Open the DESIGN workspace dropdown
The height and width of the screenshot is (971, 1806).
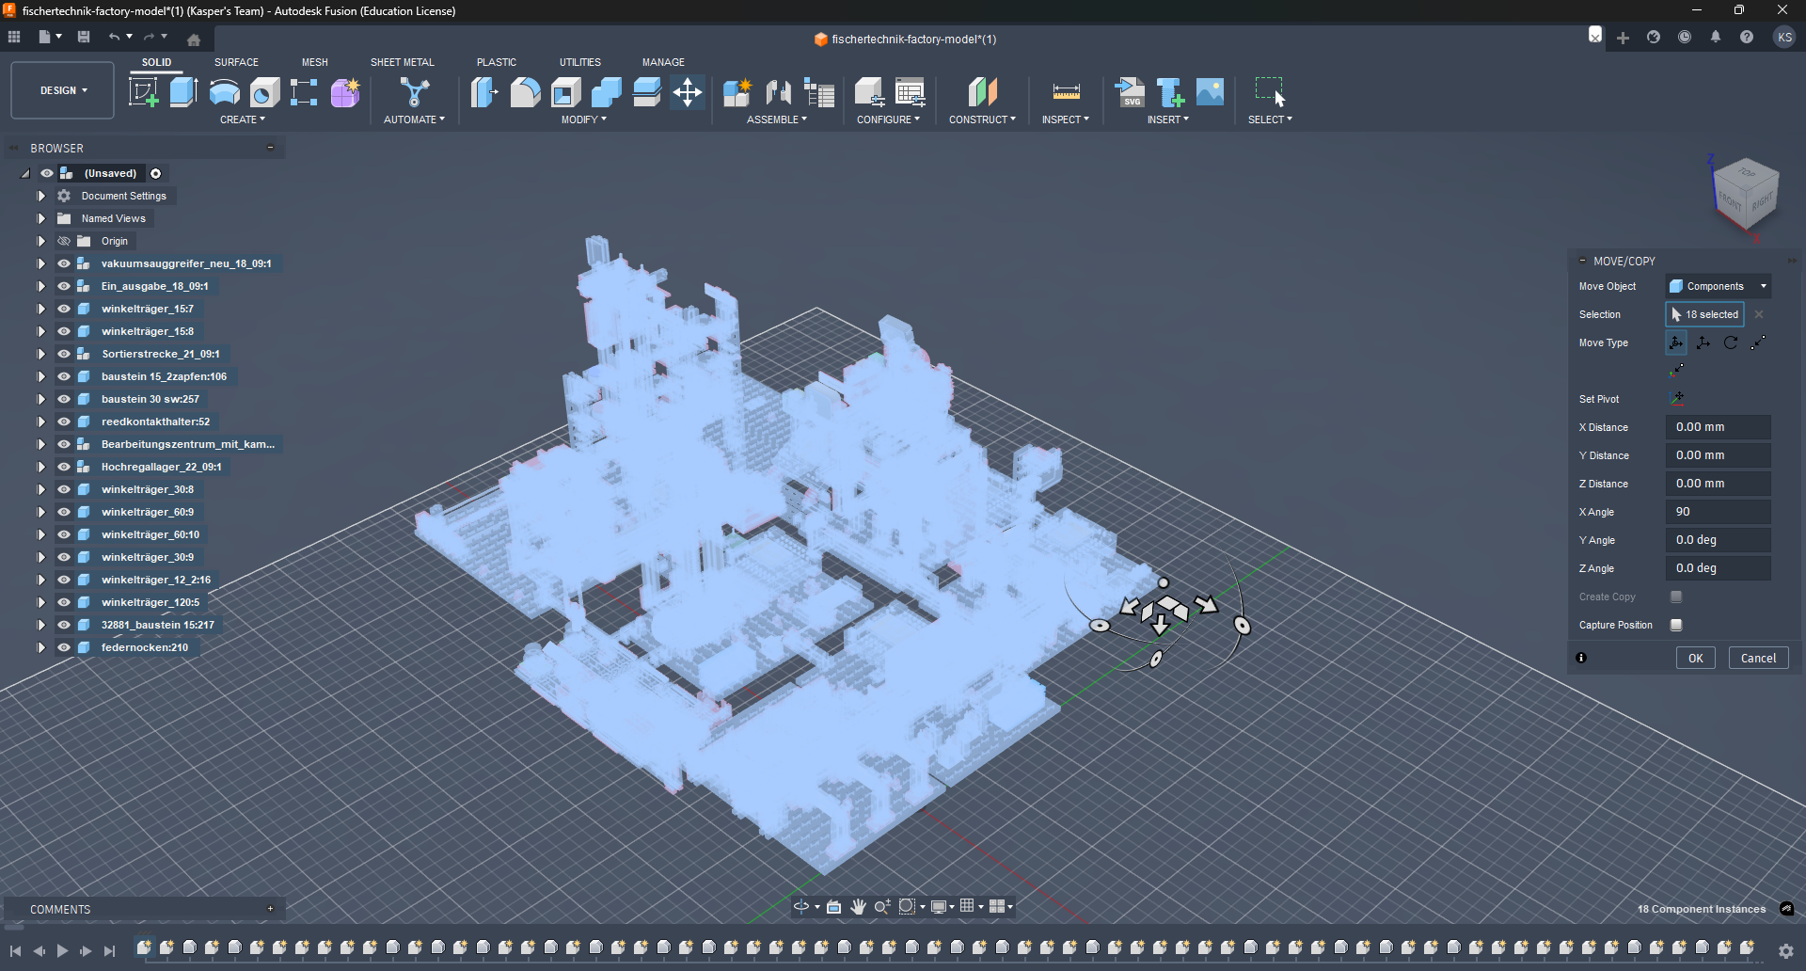coord(63,90)
